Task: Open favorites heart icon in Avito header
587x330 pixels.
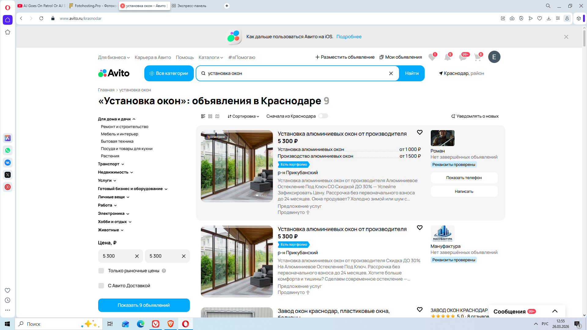Action: pyautogui.click(x=432, y=57)
